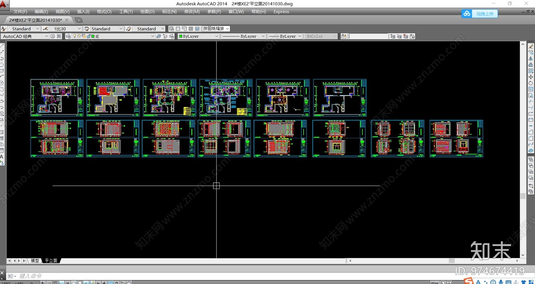Click the 拖拽上传 upload button
535x284 pixels.
point(480,14)
